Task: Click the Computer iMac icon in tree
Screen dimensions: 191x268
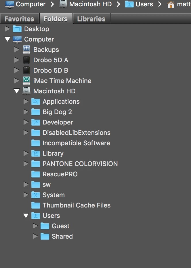Action: click(17, 39)
